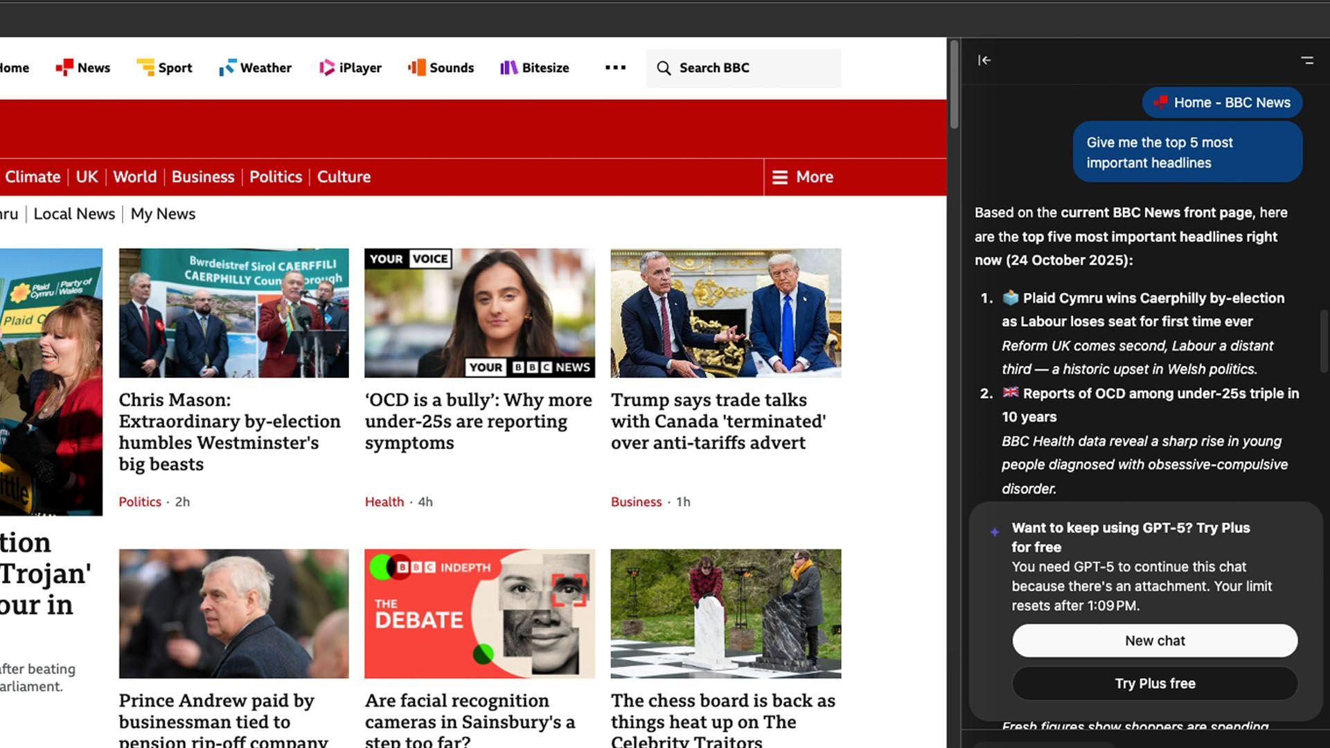Open the Trump Canada trade talks headline
Screen dimensions: 1330x748
pos(718,421)
